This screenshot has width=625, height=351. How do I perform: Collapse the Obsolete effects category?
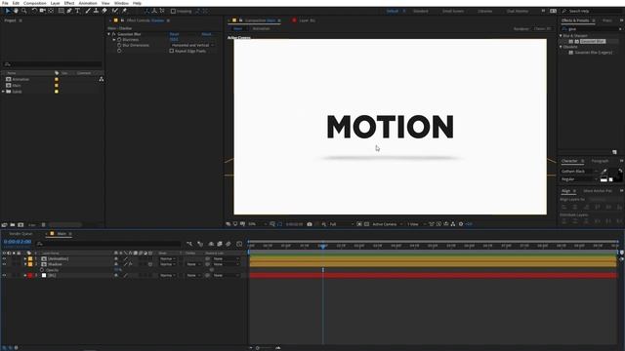tap(561, 47)
